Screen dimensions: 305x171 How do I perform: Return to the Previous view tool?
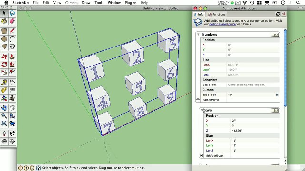[12, 123]
